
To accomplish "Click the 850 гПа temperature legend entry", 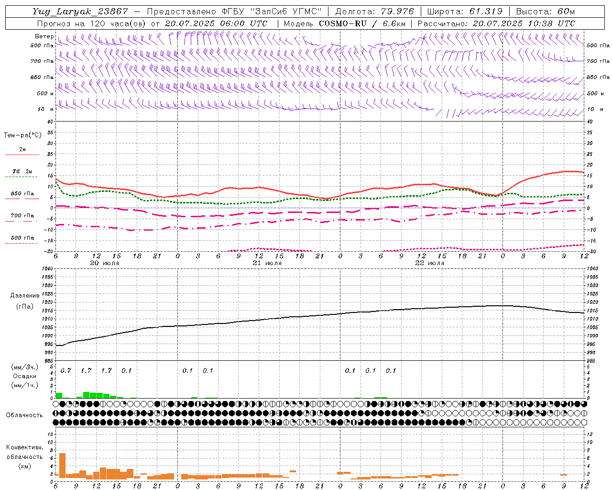I will pyautogui.click(x=22, y=194).
